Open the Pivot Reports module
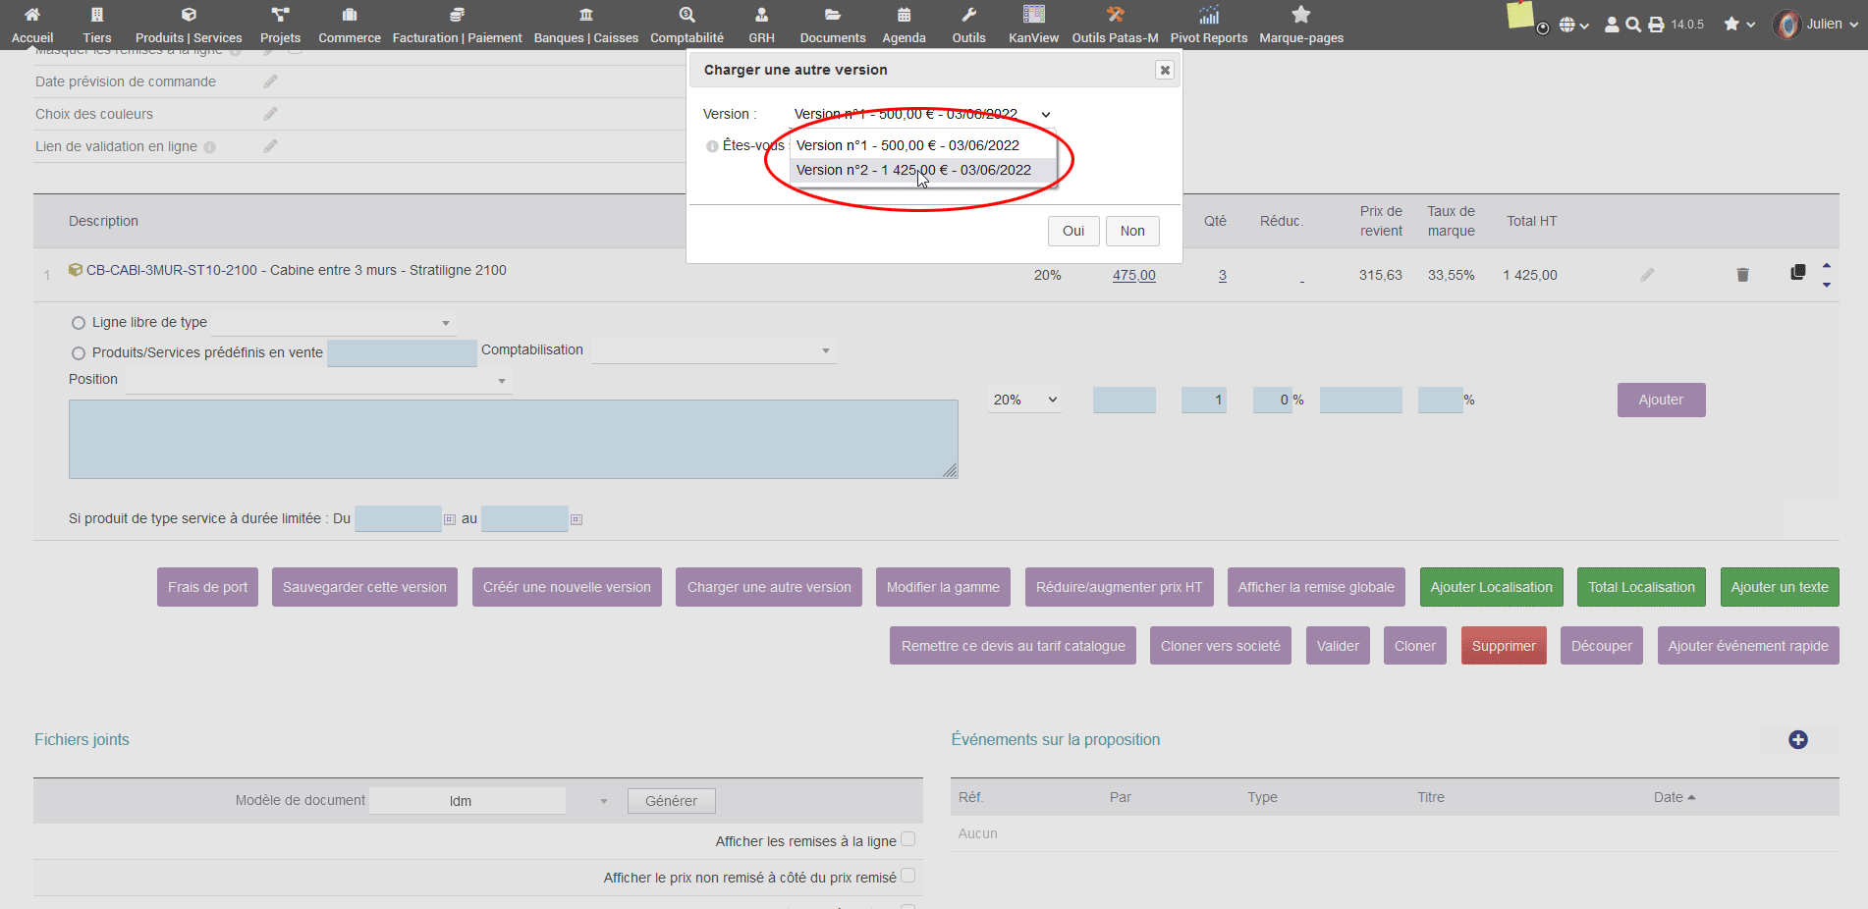This screenshot has height=909, width=1868. [x=1208, y=25]
